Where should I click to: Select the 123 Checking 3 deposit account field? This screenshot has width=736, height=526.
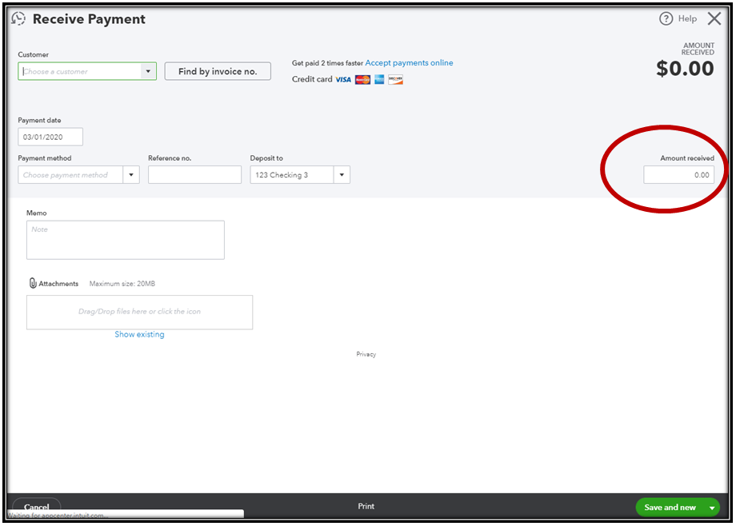click(292, 175)
